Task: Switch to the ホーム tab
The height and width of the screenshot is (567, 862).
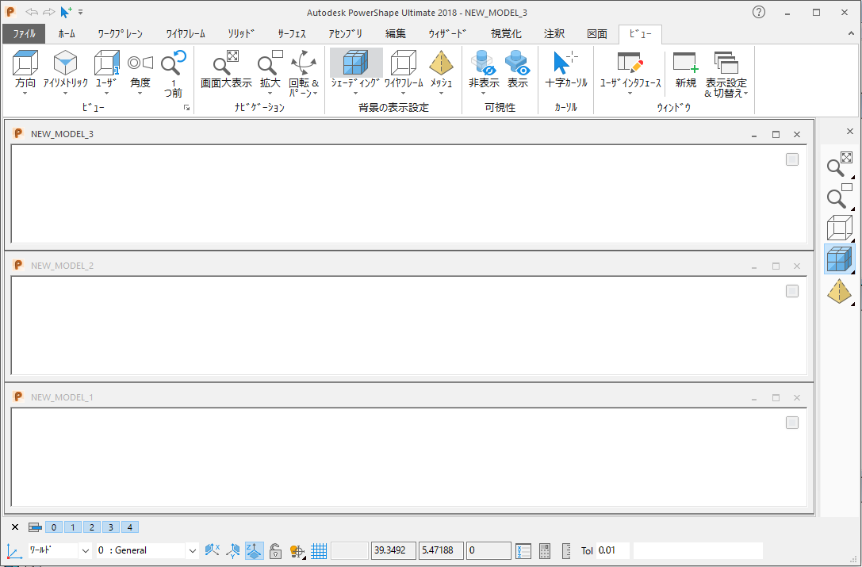Action: click(x=67, y=33)
